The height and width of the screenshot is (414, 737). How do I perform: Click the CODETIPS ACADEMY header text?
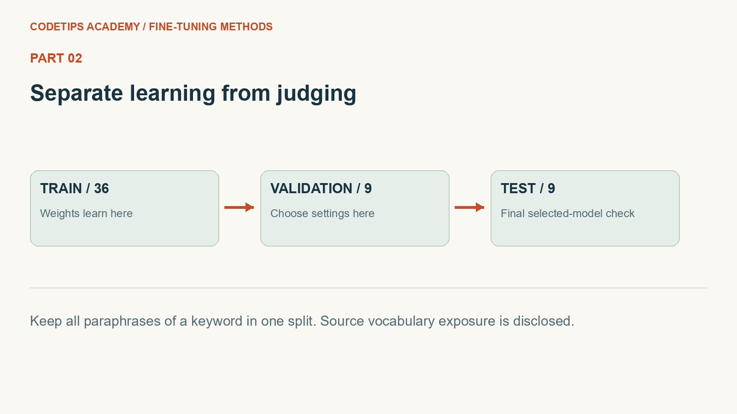pos(85,27)
